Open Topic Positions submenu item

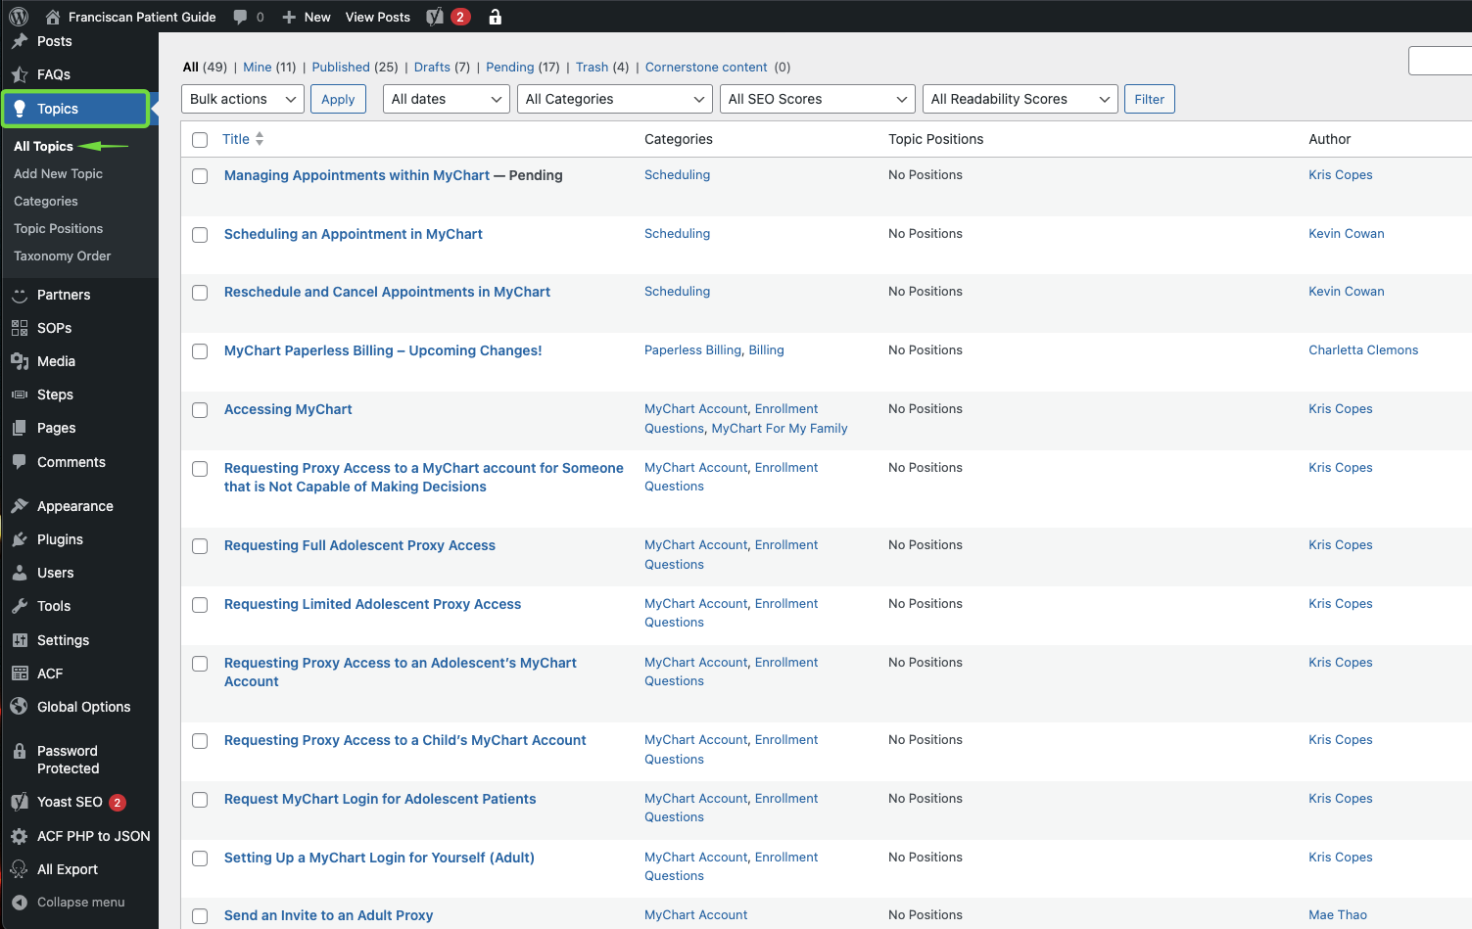(x=58, y=228)
